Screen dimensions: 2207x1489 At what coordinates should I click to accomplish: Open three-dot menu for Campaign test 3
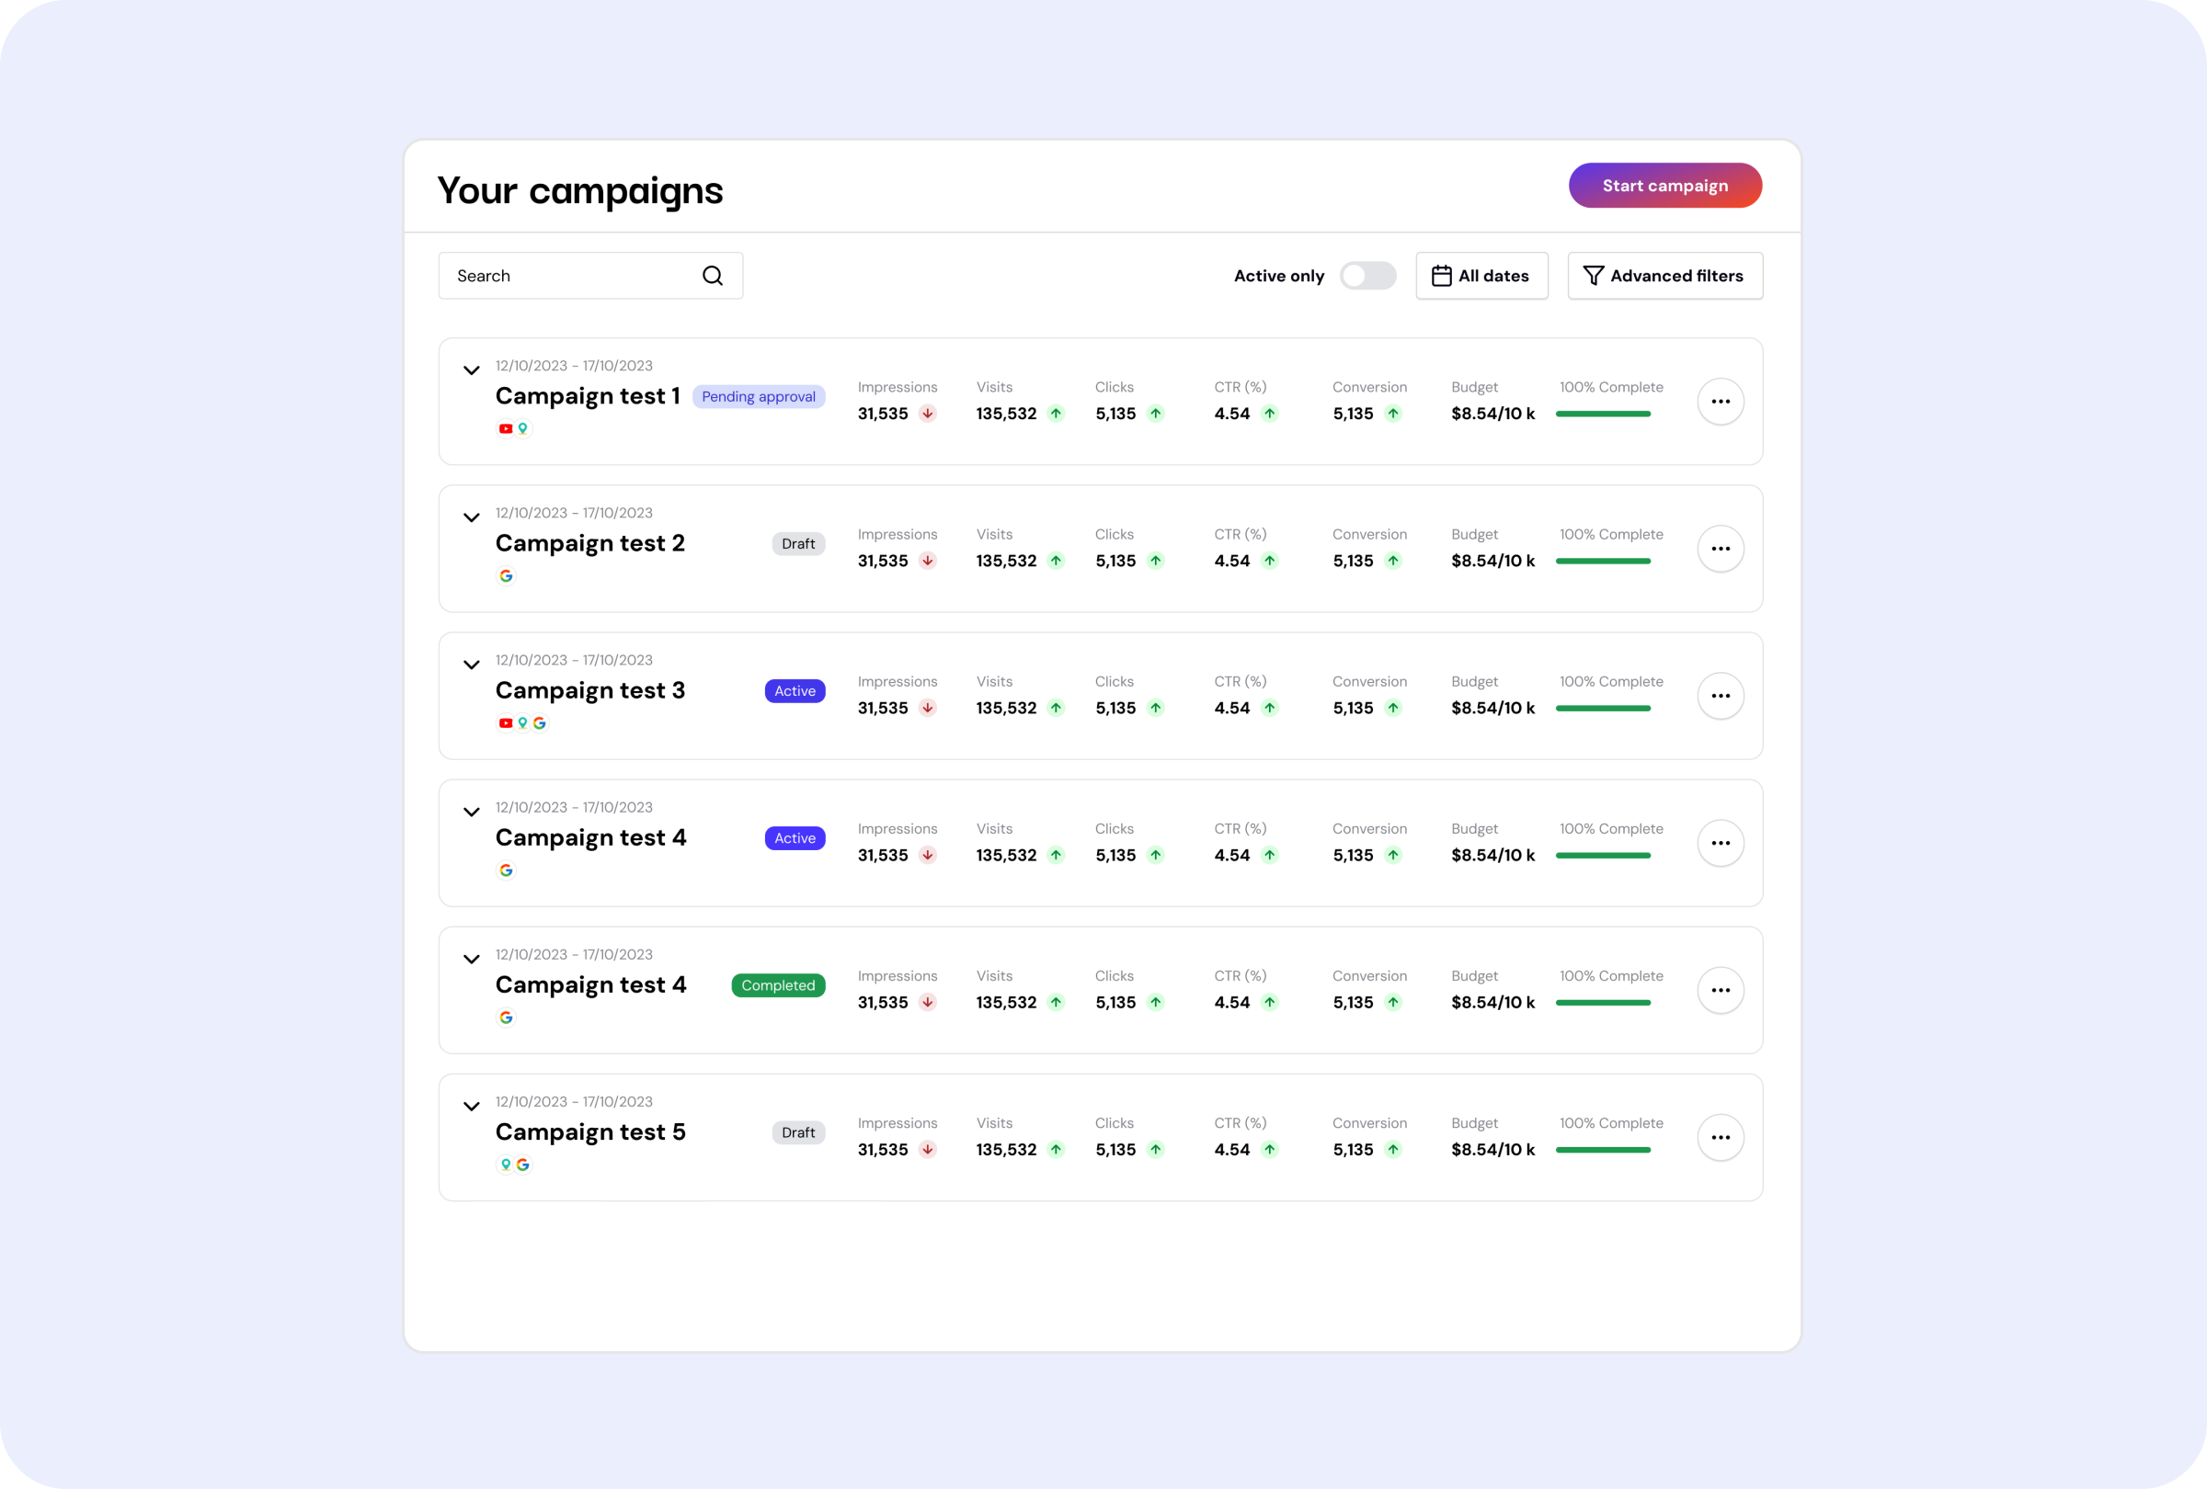click(1720, 696)
